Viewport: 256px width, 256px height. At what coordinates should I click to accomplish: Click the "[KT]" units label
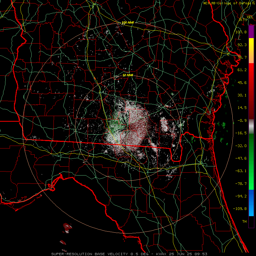(x=243, y=20)
